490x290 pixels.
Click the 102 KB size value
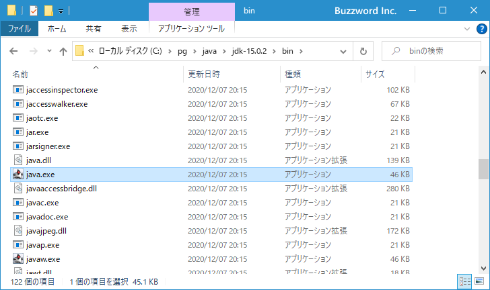(x=398, y=90)
